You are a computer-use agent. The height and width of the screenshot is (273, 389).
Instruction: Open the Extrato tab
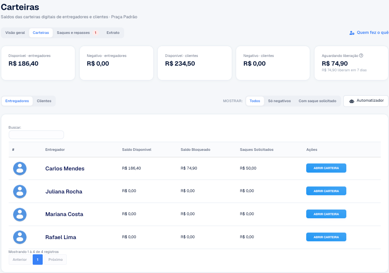coord(113,33)
